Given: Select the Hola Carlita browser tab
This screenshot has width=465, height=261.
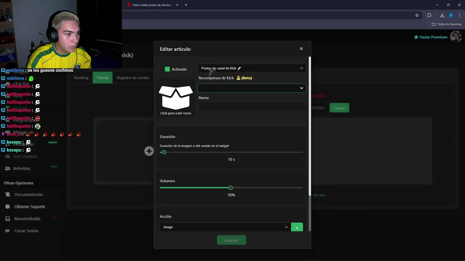Looking at the screenshot, I should (152, 5).
